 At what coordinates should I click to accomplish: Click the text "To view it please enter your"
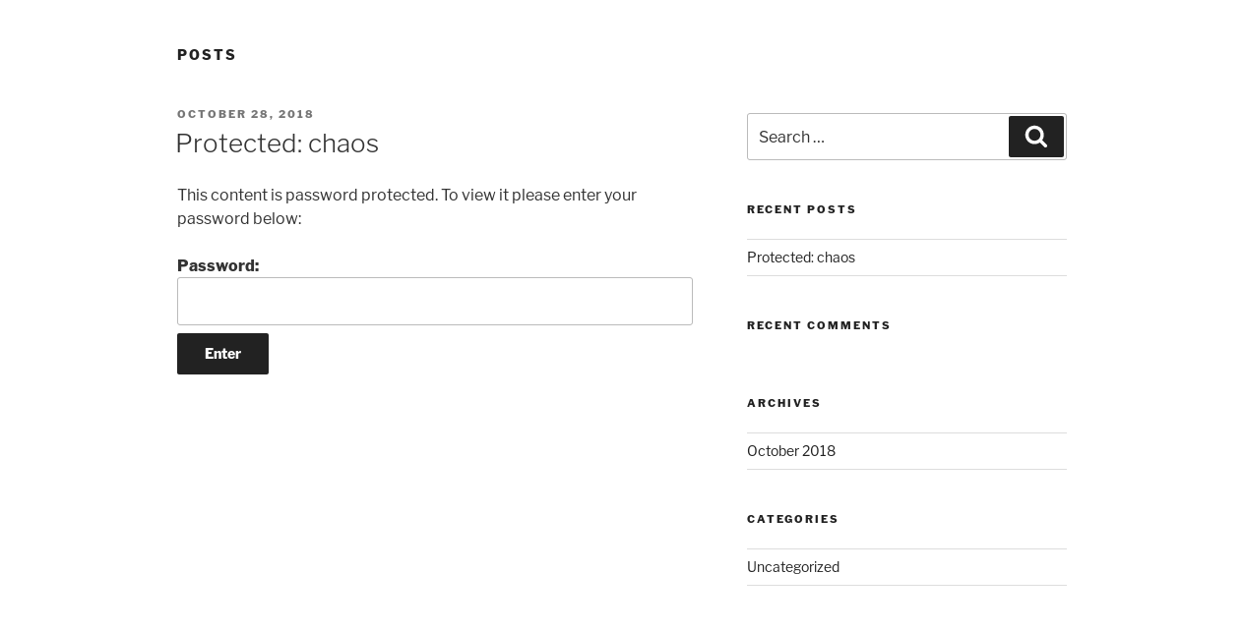538,196
